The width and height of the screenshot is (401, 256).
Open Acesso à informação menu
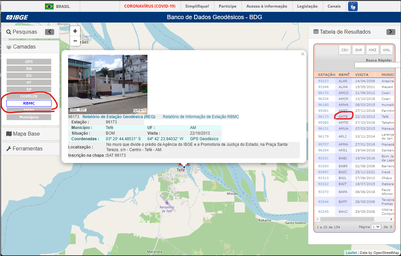pos(266,6)
